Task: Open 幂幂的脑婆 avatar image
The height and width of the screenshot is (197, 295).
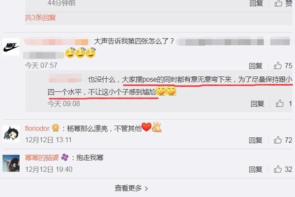Action: point(11,163)
